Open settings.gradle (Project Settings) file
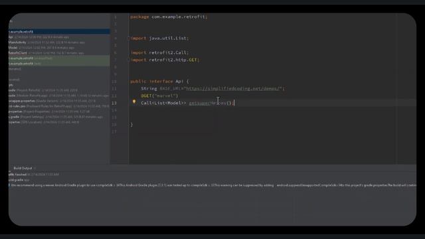This screenshot has height=239, width=425. [x=59, y=117]
